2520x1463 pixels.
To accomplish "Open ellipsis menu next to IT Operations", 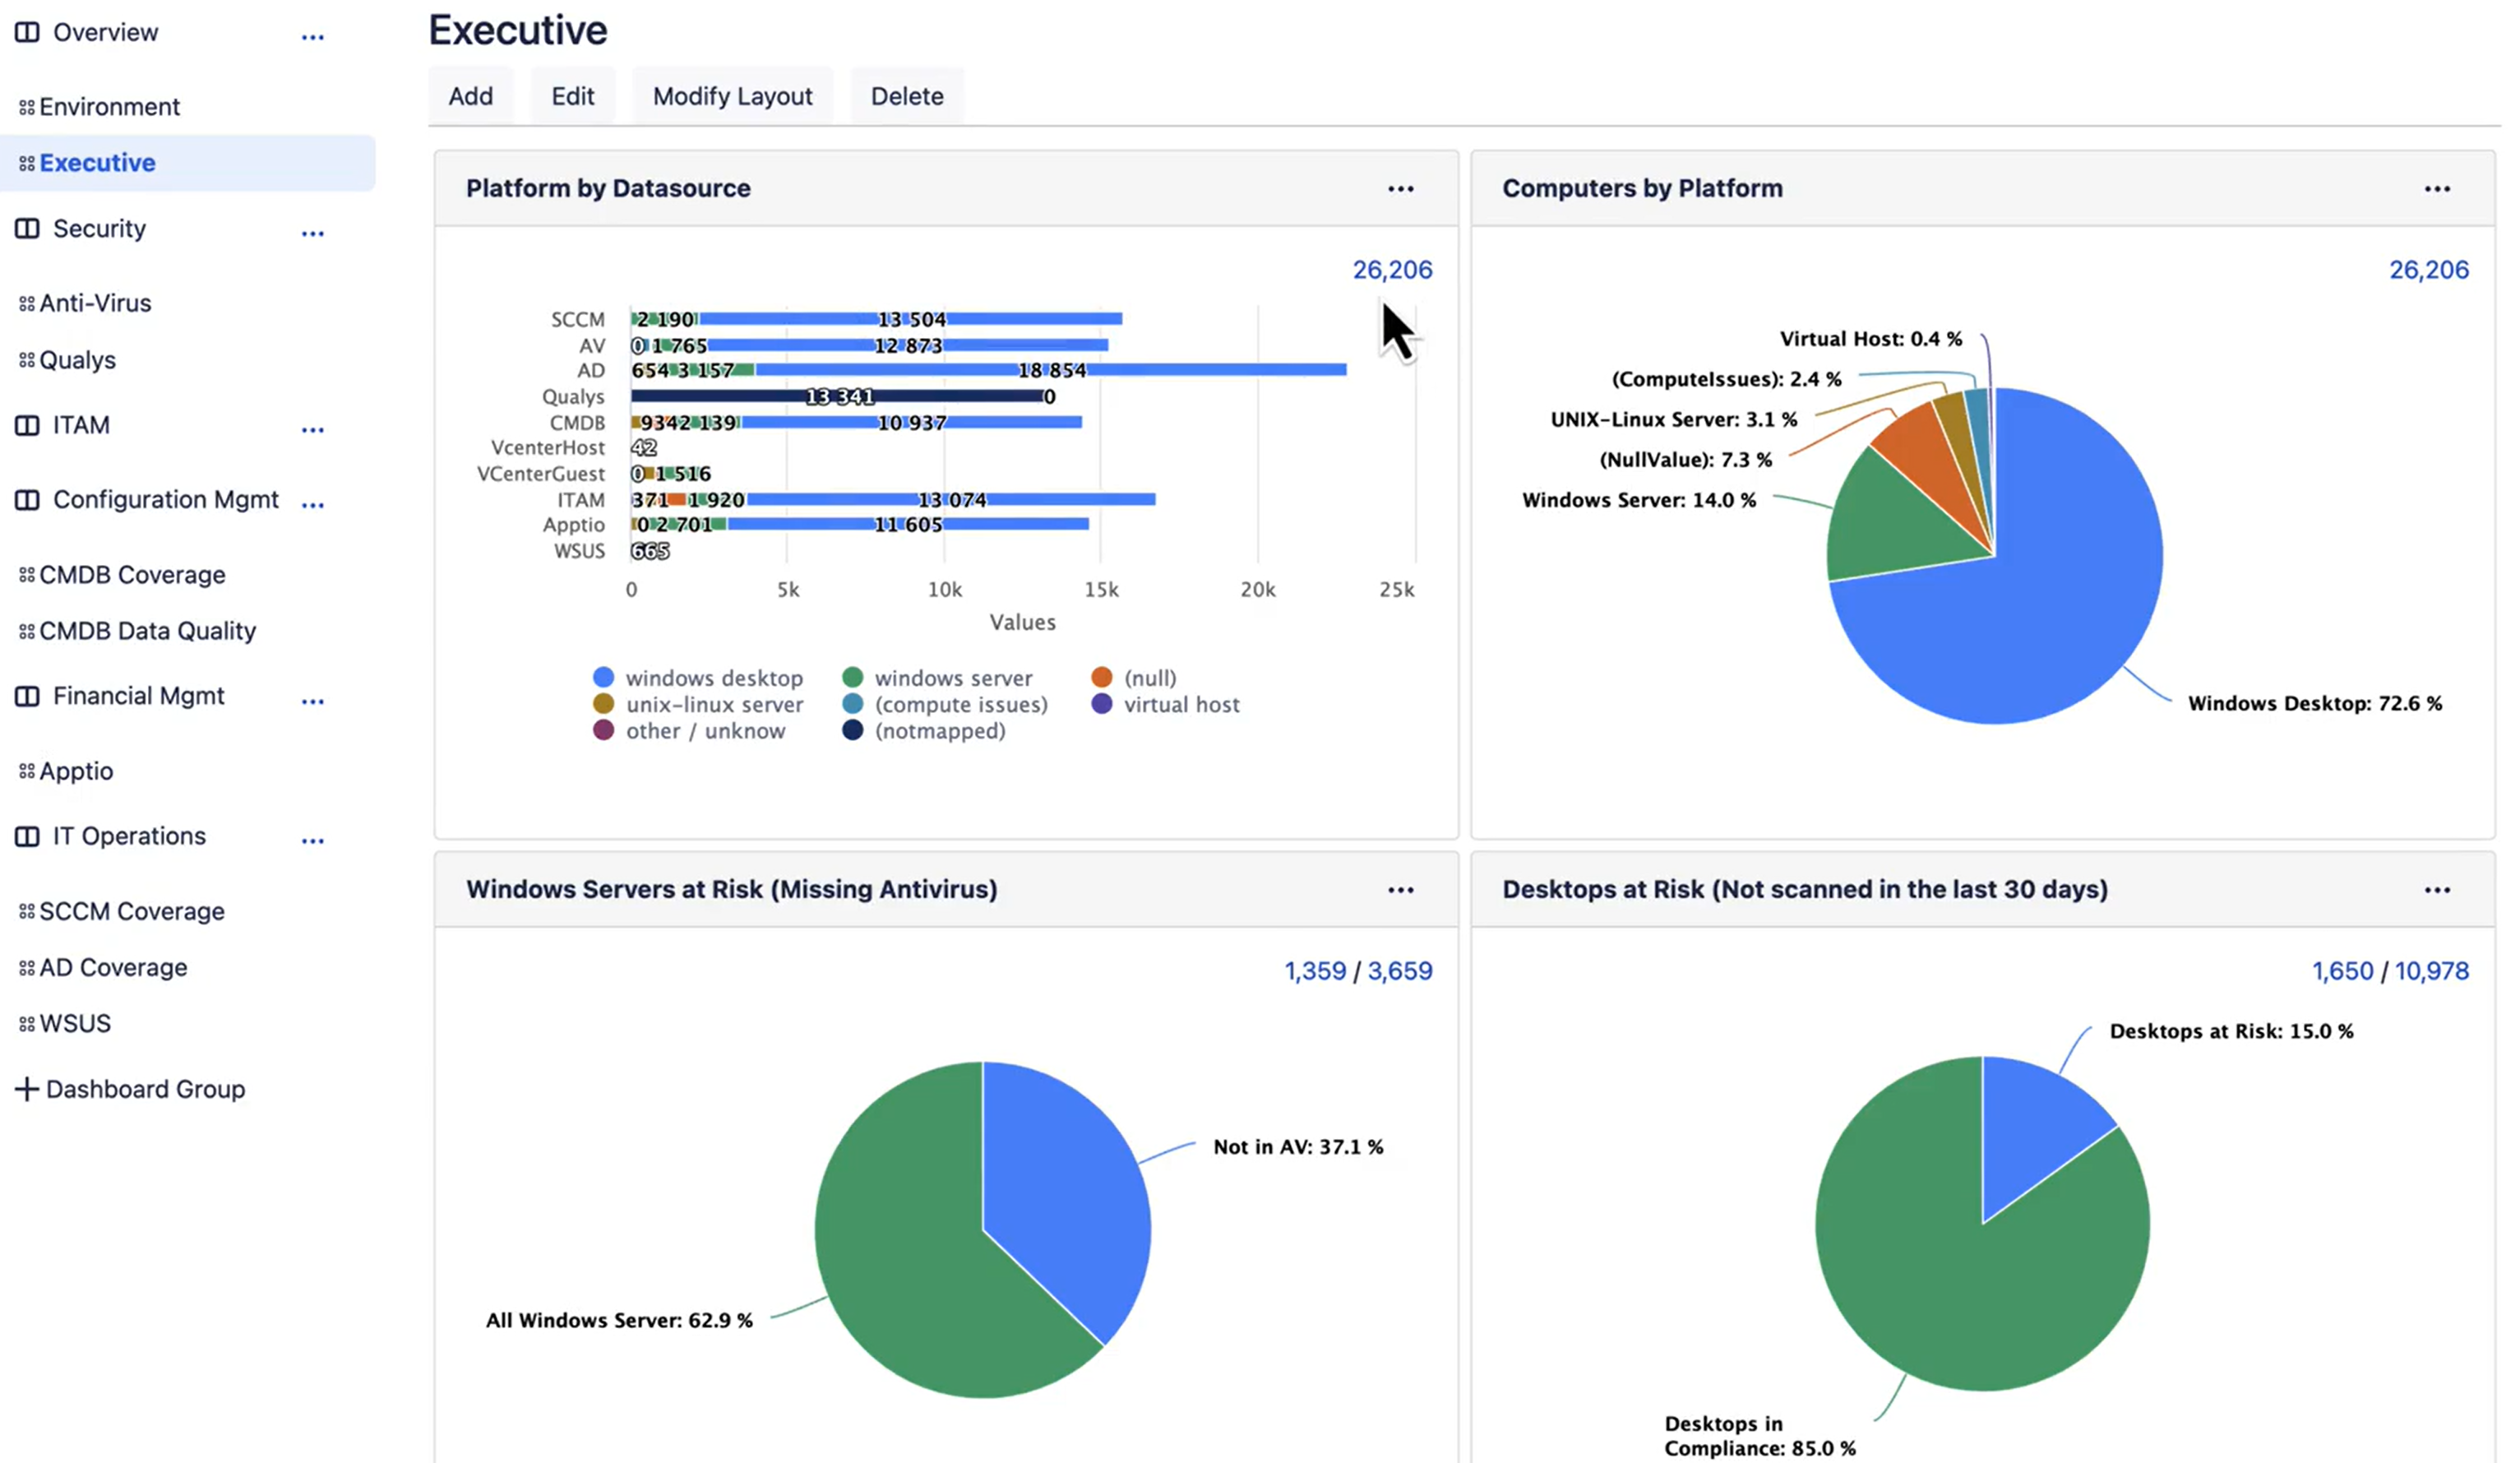I will 313,841.
